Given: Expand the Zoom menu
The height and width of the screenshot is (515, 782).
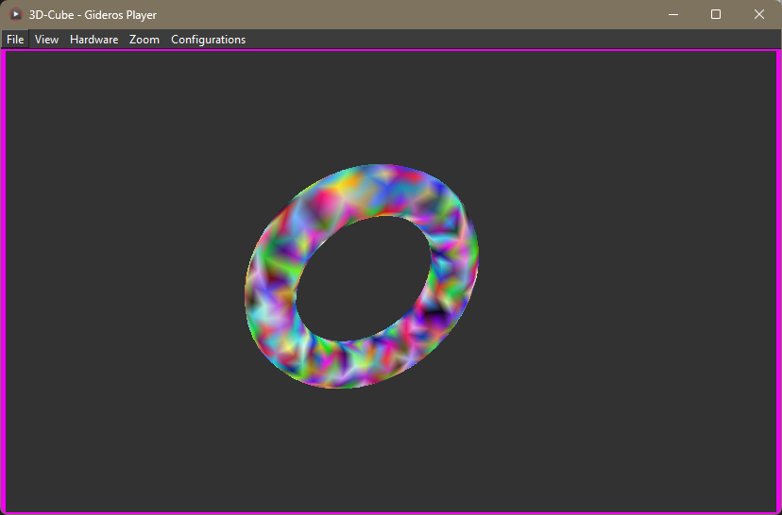Looking at the screenshot, I should click(144, 40).
